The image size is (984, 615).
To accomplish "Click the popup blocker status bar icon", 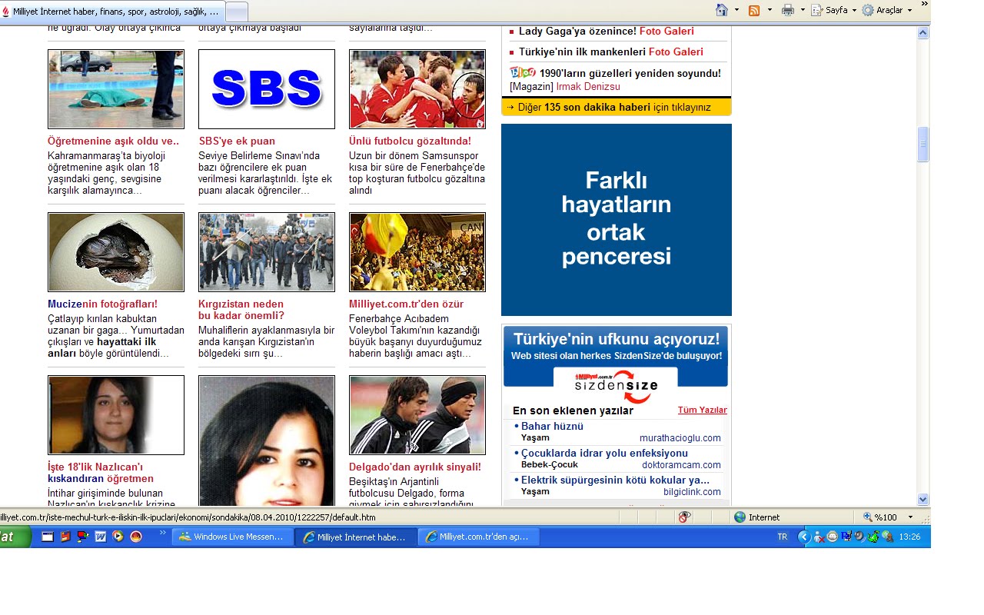I will tap(684, 517).
